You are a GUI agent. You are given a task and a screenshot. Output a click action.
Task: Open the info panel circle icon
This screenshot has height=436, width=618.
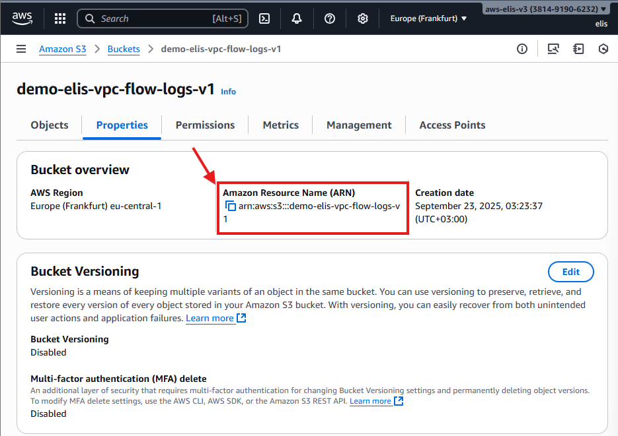(522, 49)
